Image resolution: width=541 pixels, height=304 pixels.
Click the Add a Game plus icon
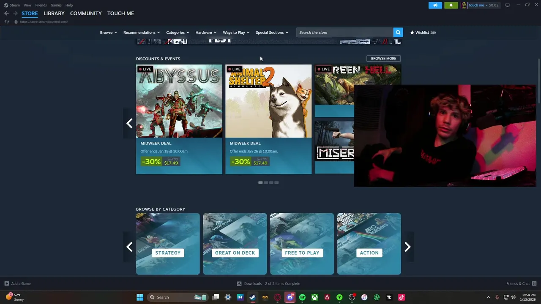coord(6,284)
